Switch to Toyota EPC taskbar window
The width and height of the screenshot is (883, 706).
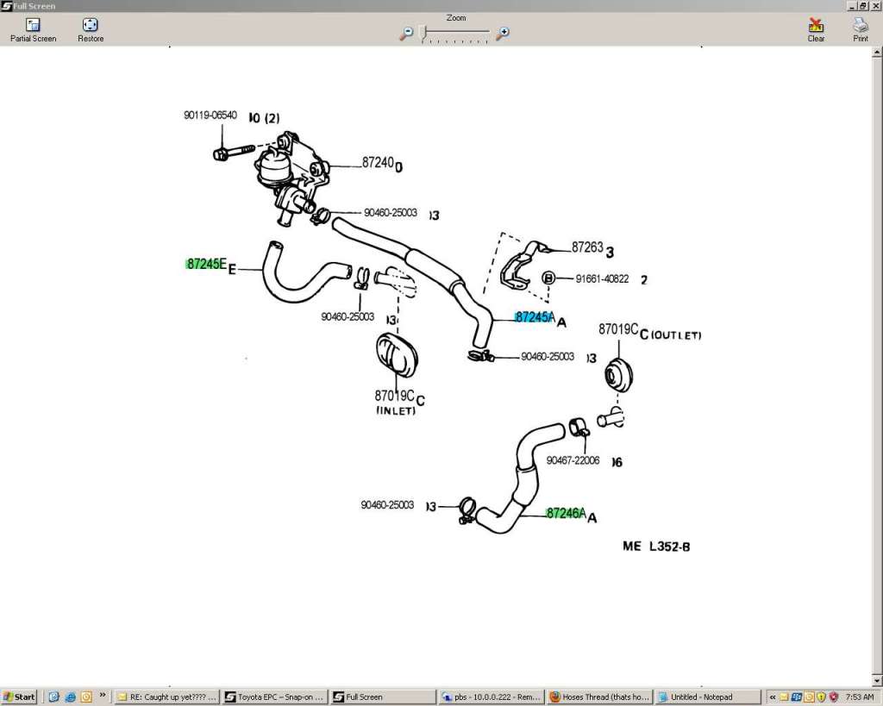point(274,697)
